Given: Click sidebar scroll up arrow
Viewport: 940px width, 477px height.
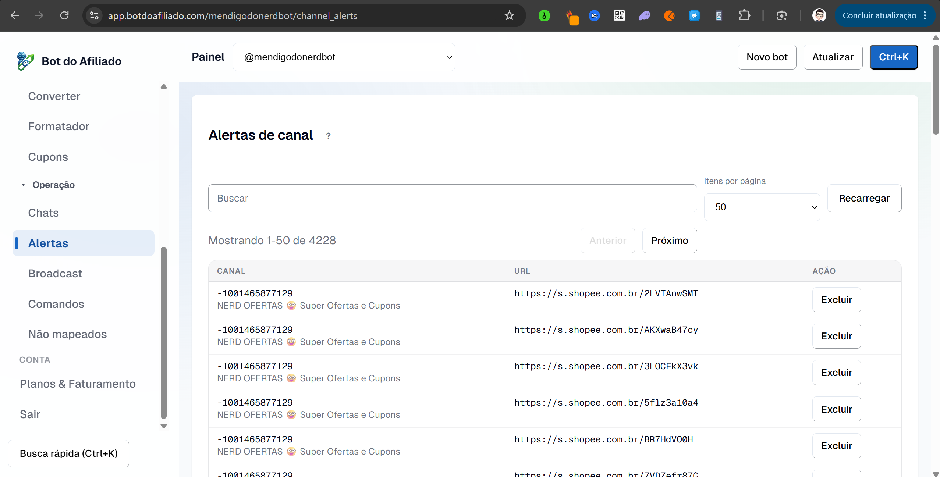Looking at the screenshot, I should pyautogui.click(x=164, y=86).
